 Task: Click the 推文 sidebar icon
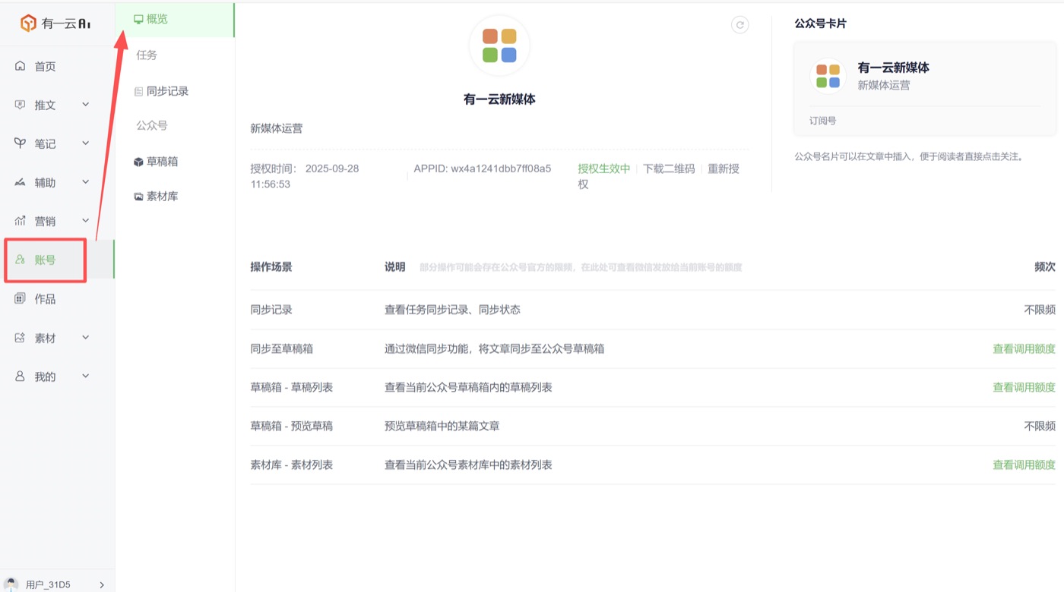pyautogui.click(x=21, y=105)
